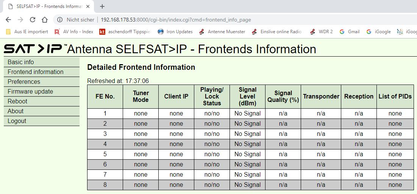Open the Basic info page
Screen dimensions: 417x194
pos(21,62)
